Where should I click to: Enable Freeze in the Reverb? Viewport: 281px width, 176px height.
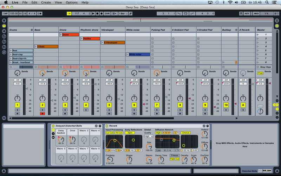tap(175, 155)
